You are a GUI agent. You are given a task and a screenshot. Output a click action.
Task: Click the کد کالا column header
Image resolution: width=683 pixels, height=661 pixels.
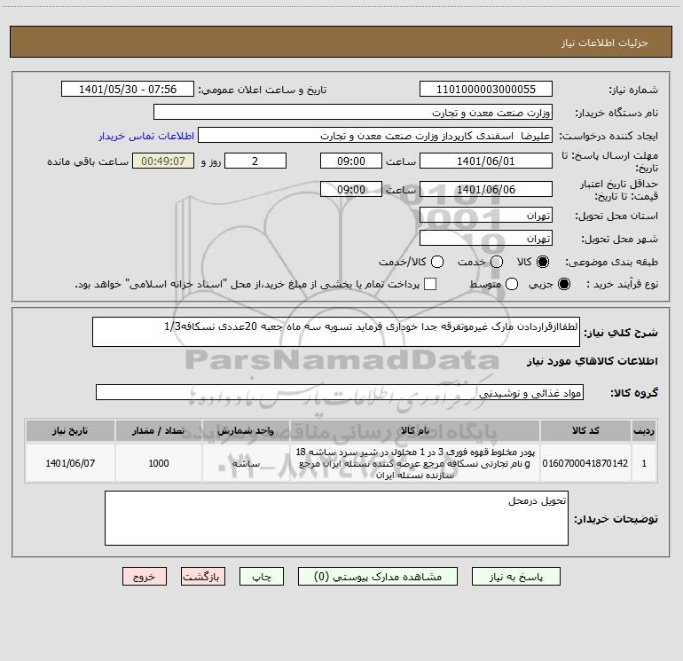[585, 430]
